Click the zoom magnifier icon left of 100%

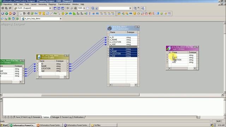click(75, 8)
